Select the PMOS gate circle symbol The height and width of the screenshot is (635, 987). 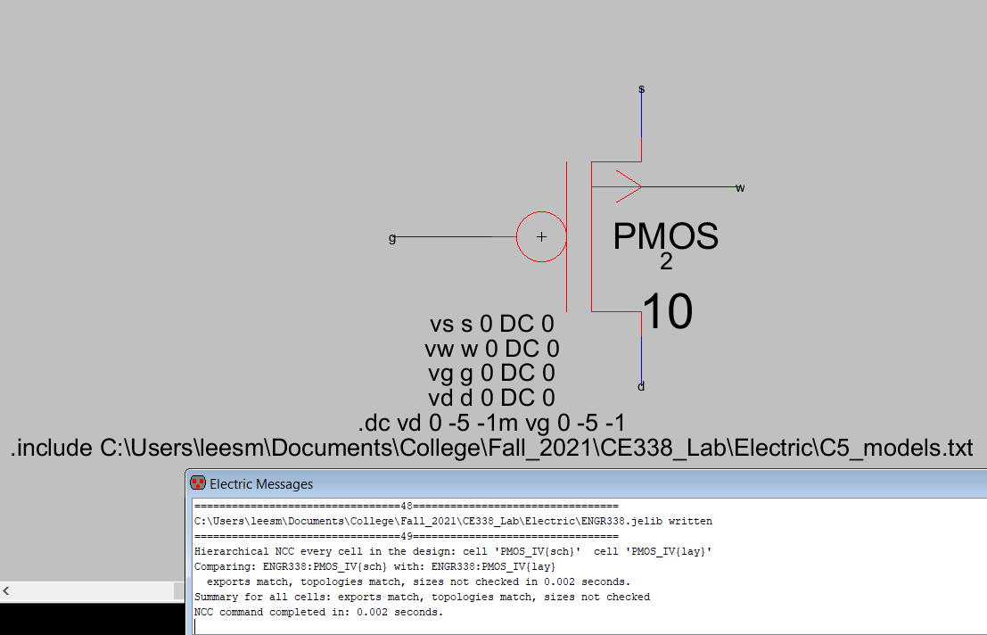click(541, 237)
